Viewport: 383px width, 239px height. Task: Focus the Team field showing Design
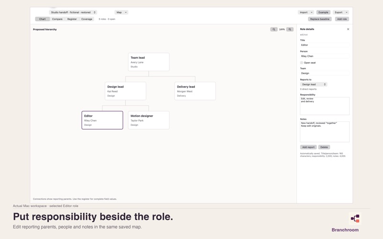[x=325, y=73]
